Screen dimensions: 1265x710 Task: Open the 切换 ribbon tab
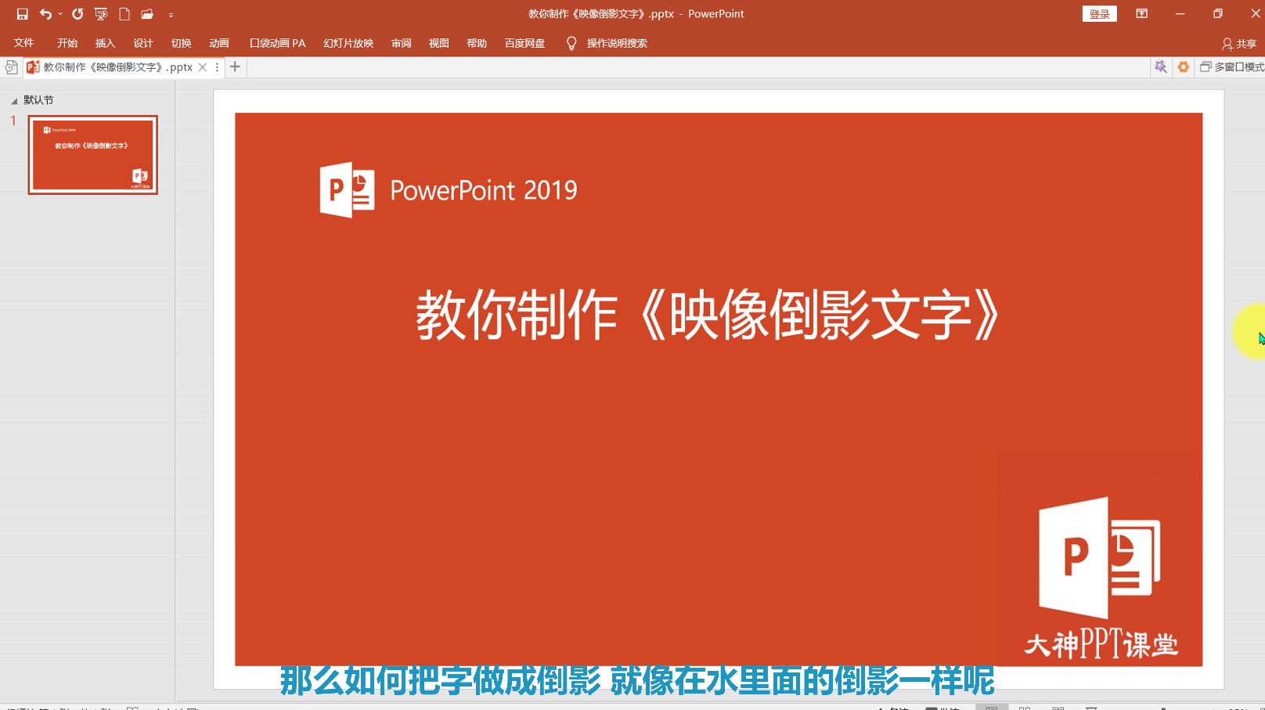coord(182,43)
